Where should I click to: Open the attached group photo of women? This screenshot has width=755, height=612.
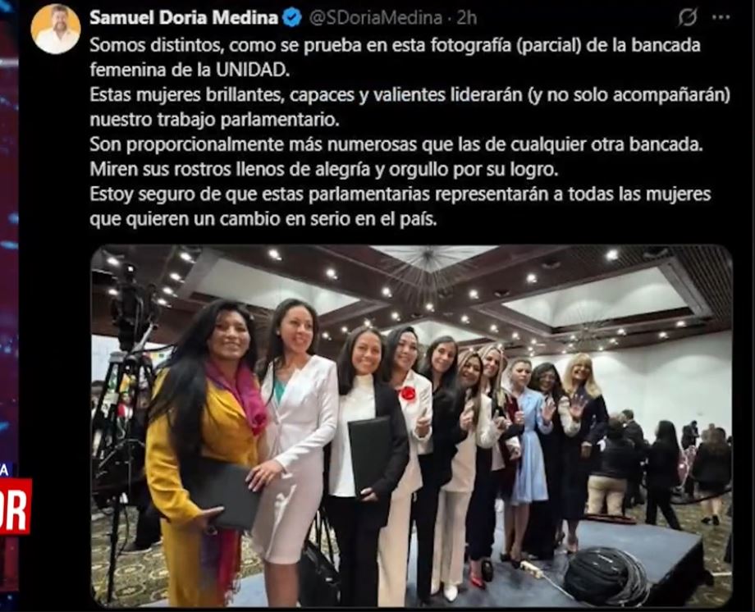(x=412, y=426)
